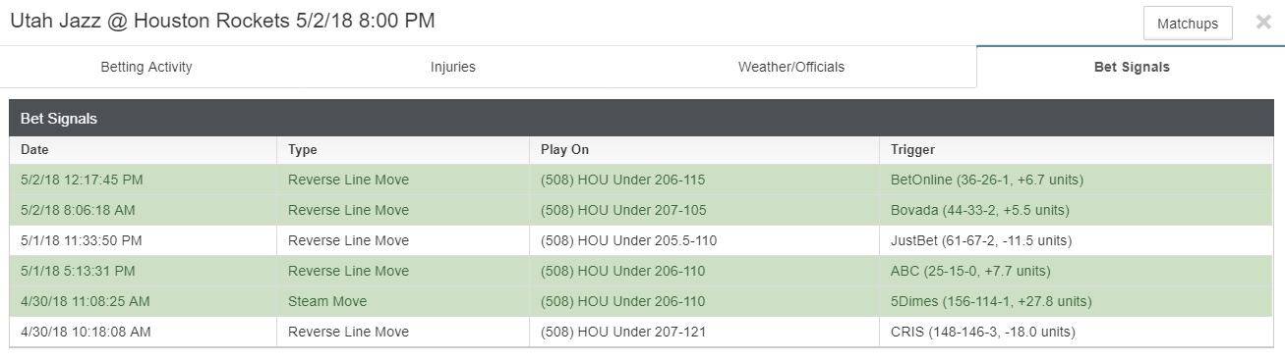Select the Bet Signals tab
The height and width of the screenshot is (361, 1285).
(1132, 67)
